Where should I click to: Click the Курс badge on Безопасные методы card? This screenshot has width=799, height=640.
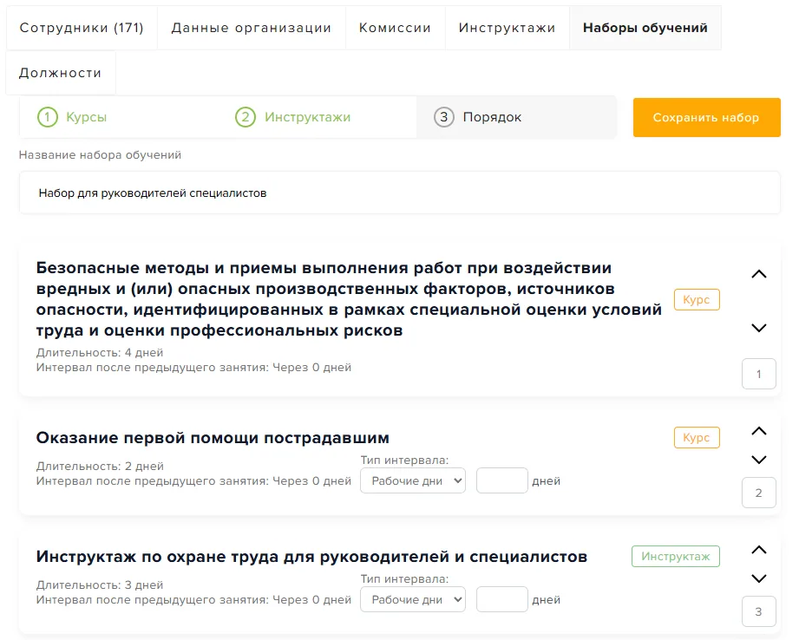pos(697,299)
